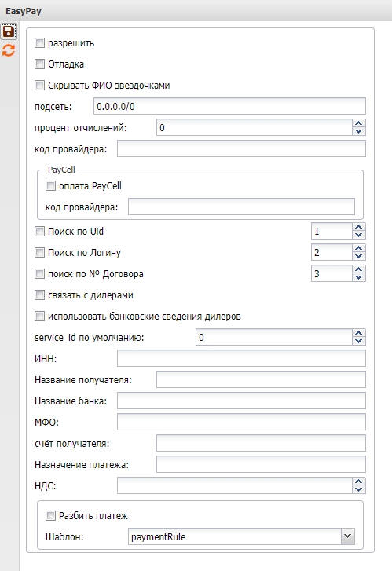Decrease Поиск по Логину order value
392x571 pixels.
(x=359, y=256)
